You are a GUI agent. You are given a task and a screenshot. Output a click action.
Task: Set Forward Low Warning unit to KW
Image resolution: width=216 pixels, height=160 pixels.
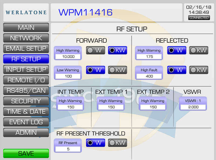click(117, 70)
